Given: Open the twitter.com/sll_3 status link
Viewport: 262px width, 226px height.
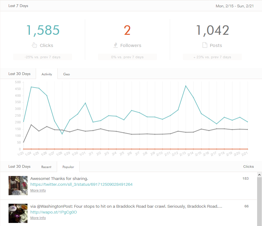Looking at the screenshot, I should (81, 185).
